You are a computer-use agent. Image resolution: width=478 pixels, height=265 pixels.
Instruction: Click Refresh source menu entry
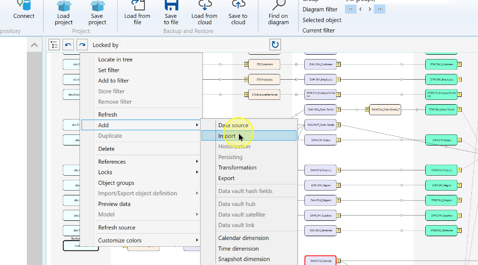[x=117, y=228]
